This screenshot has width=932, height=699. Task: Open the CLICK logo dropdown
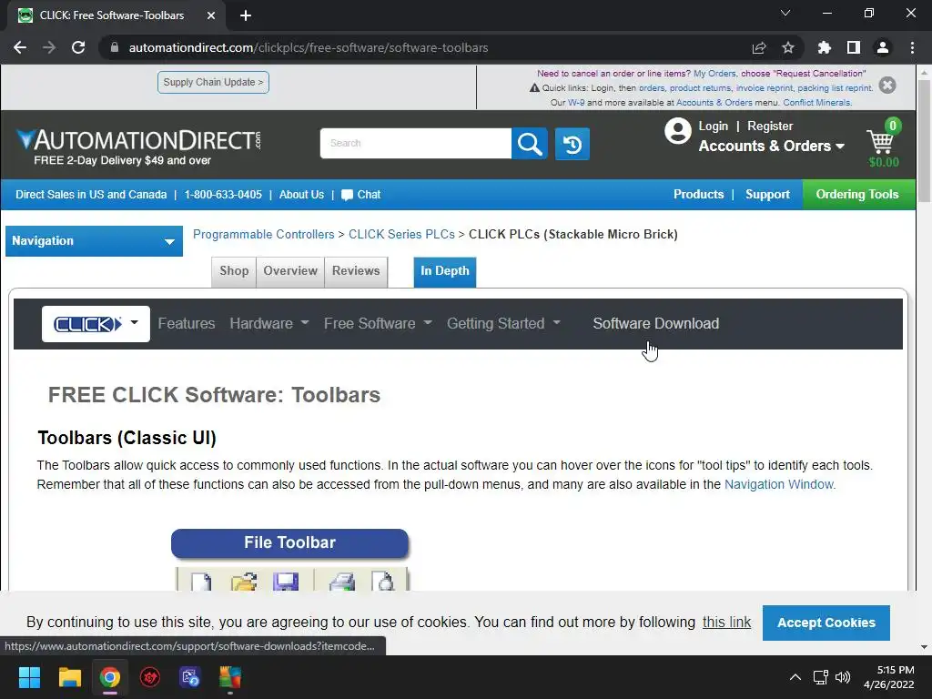[x=96, y=324]
